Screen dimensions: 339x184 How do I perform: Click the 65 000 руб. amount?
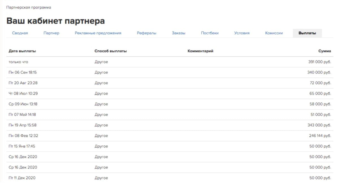[320, 93]
